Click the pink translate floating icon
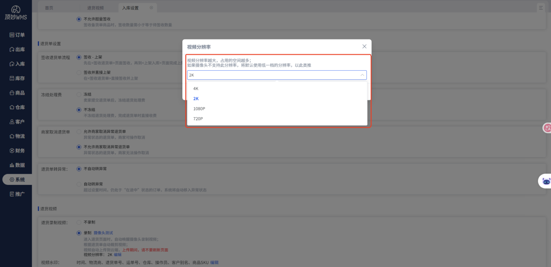 [547, 128]
